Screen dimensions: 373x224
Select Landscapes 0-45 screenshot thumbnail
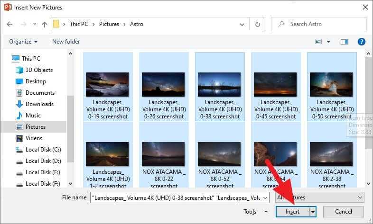pyautogui.click(x=275, y=84)
